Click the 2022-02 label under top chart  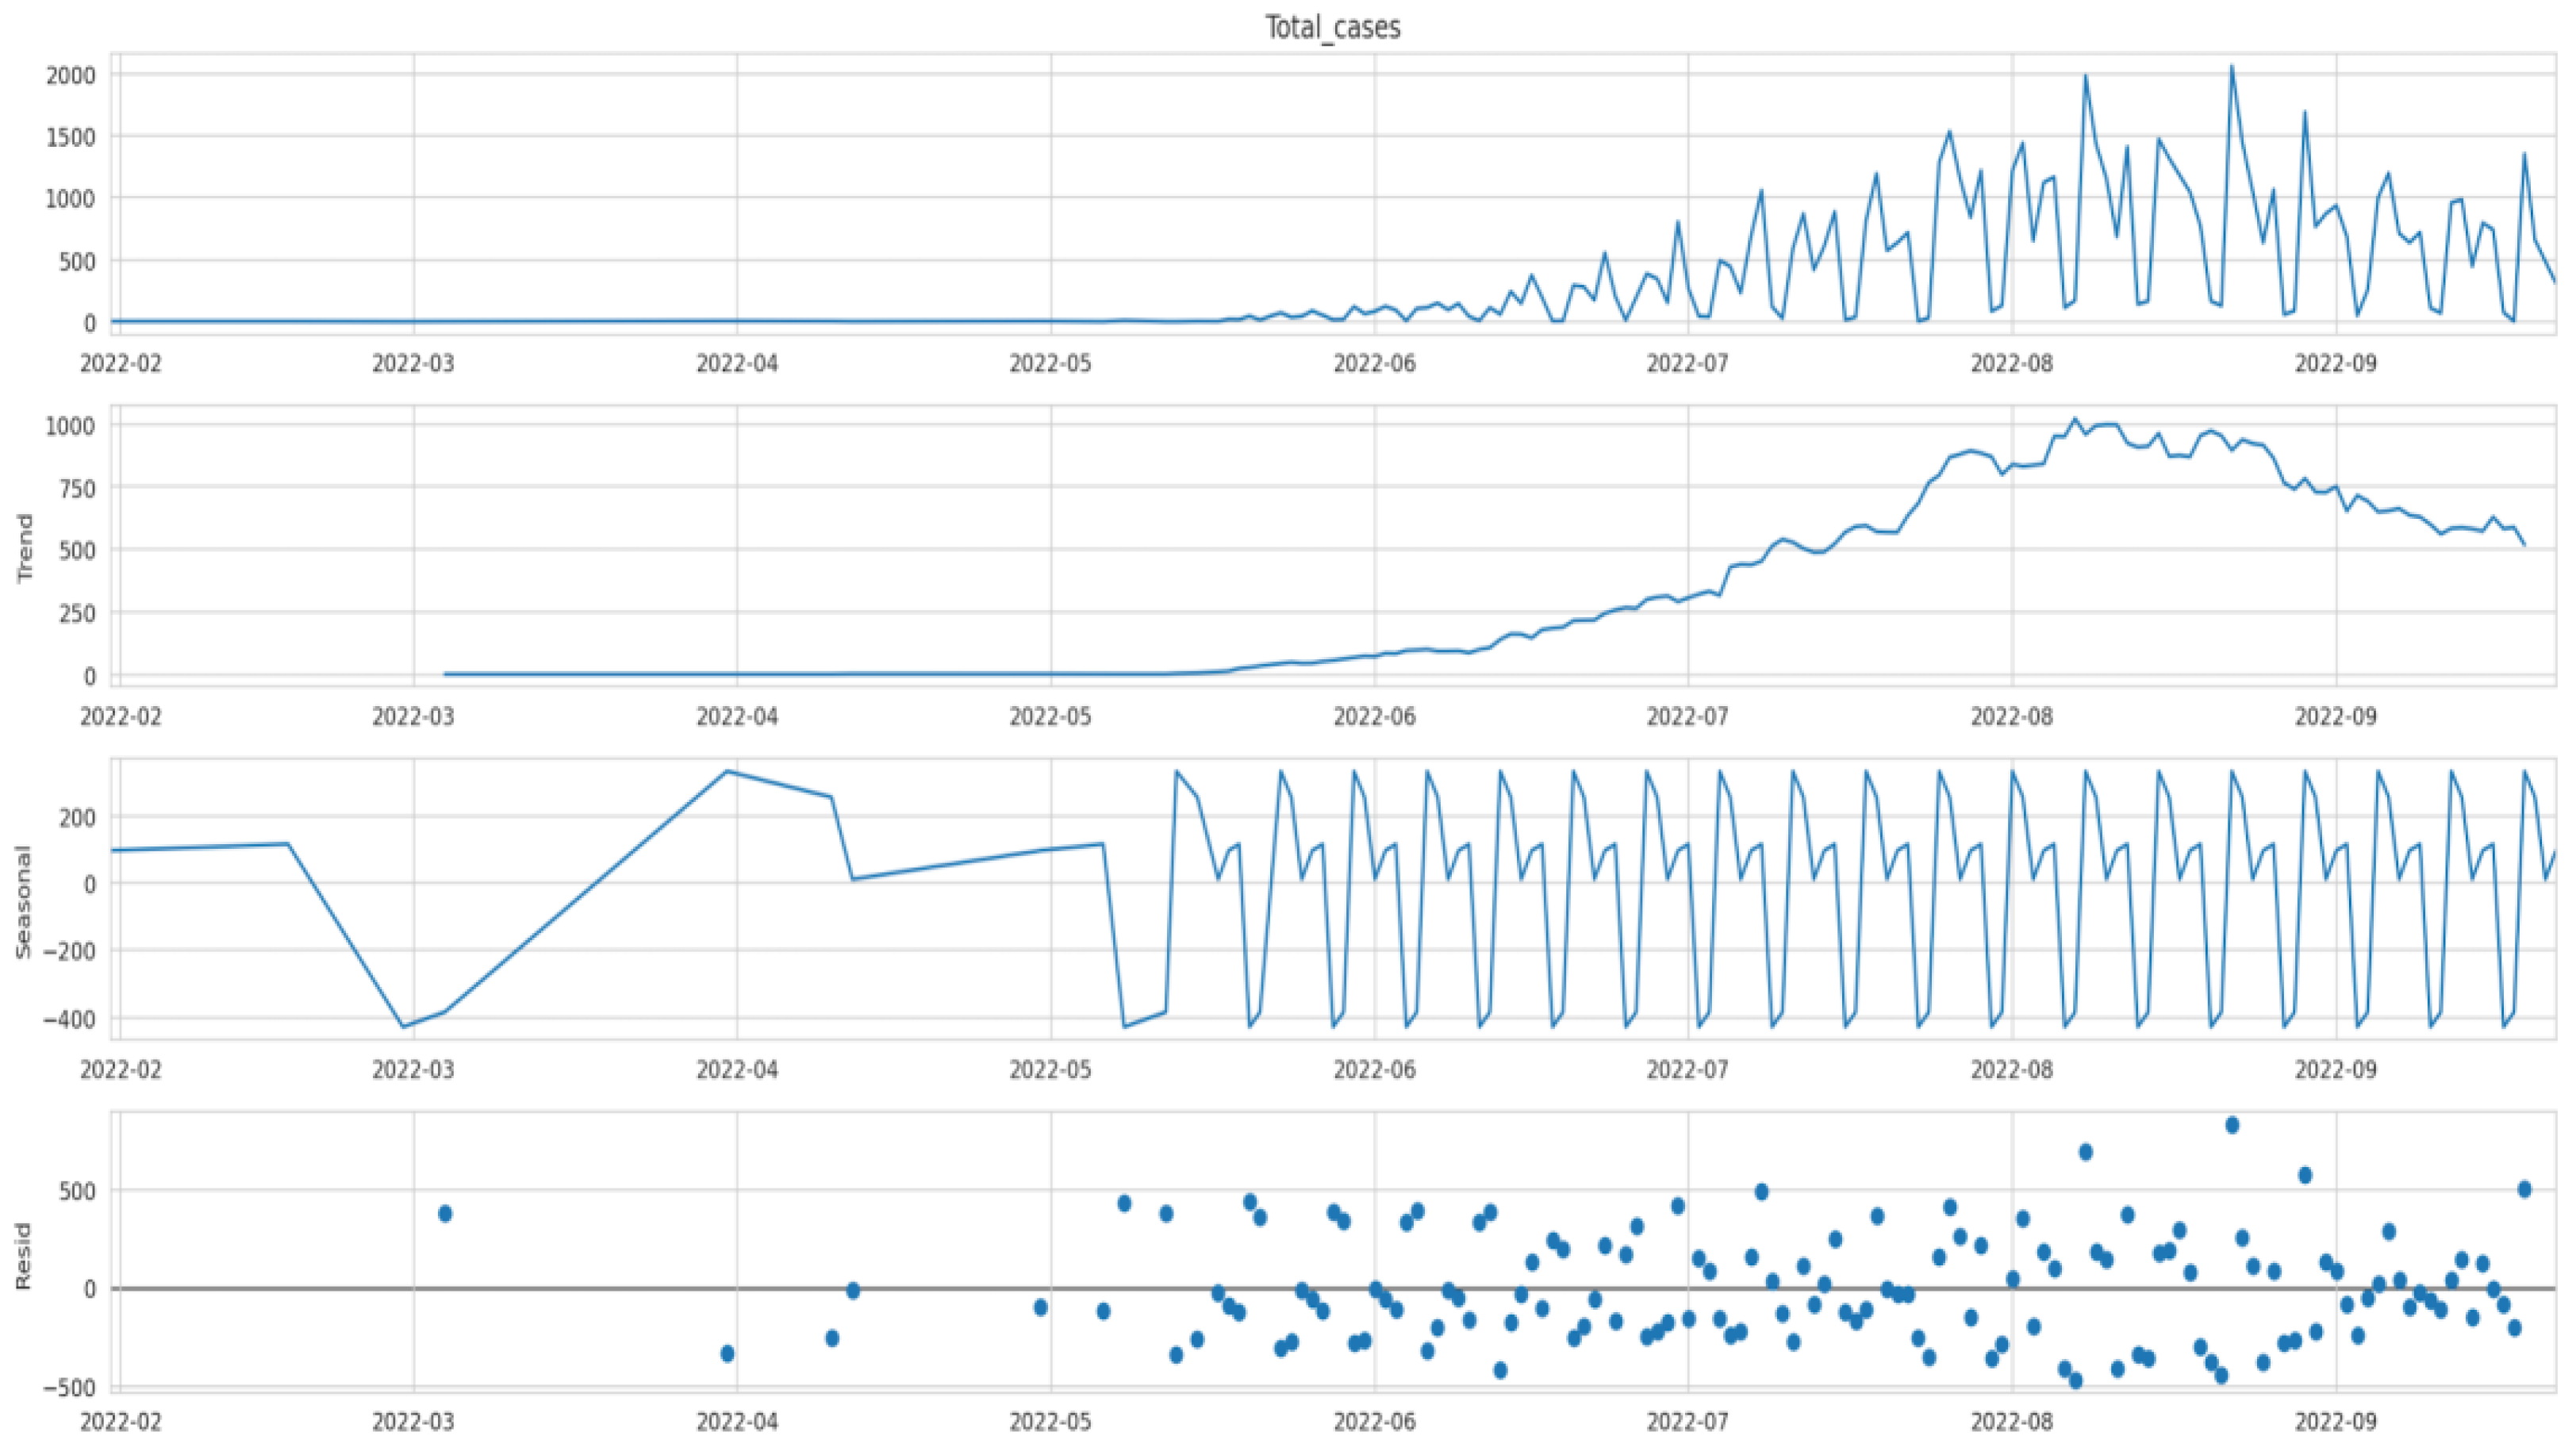pyautogui.click(x=120, y=363)
